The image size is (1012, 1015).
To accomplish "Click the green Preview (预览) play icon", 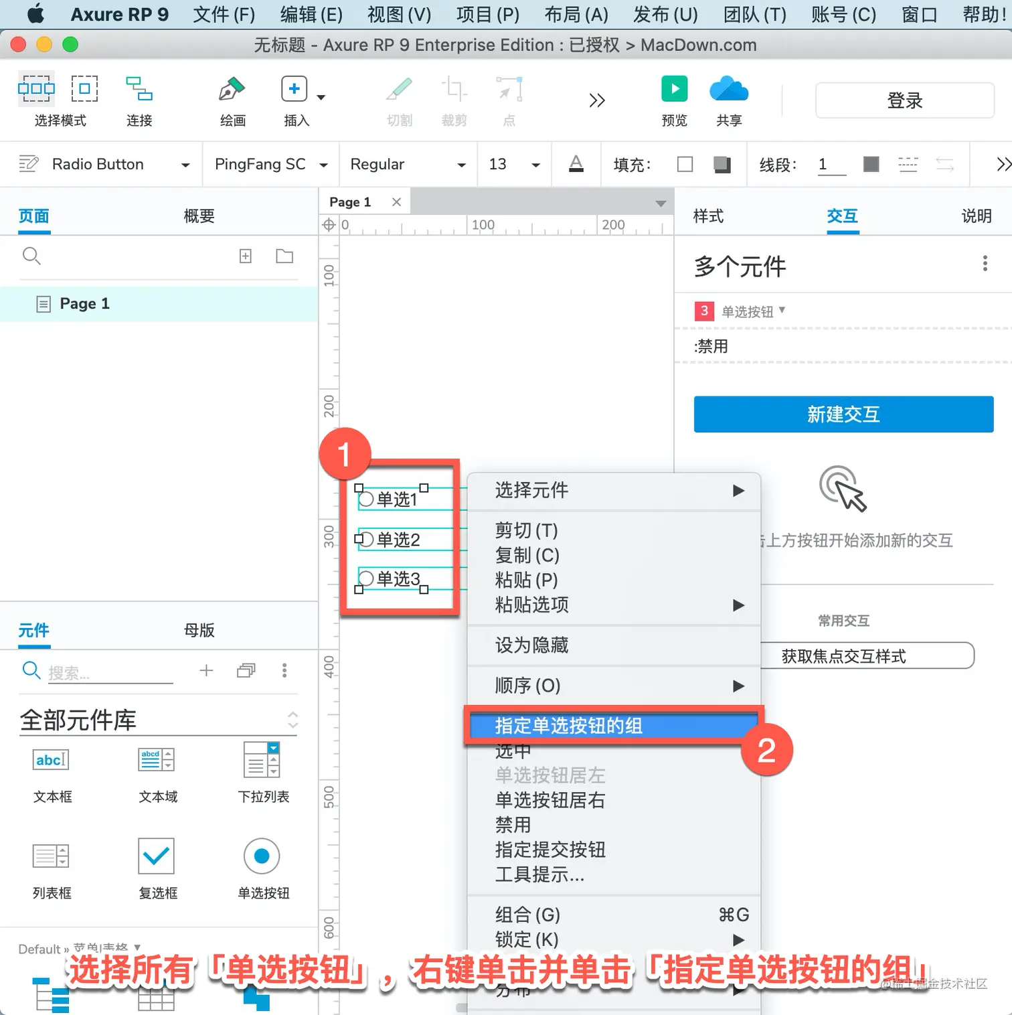I will pyautogui.click(x=675, y=88).
